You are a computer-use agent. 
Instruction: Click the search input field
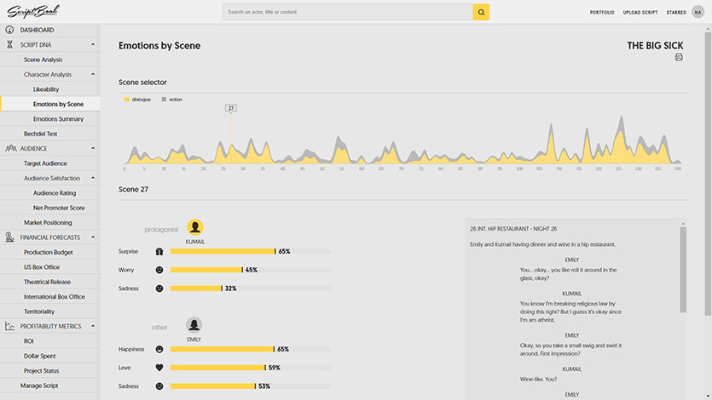(347, 12)
